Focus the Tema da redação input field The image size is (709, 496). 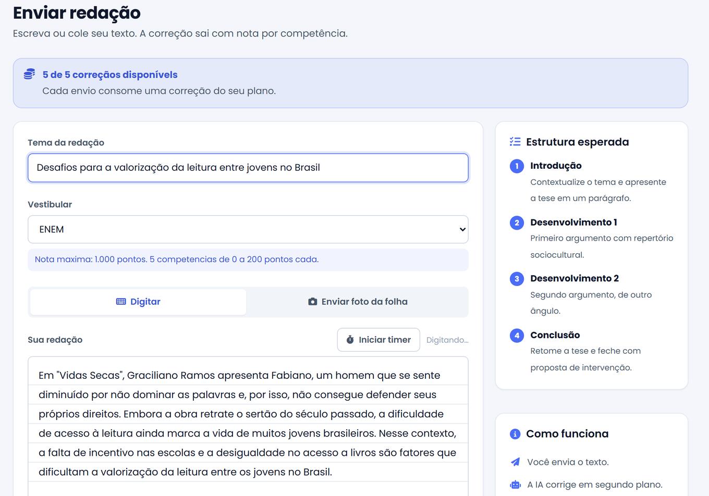pyautogui.click(x=248, y=168)
